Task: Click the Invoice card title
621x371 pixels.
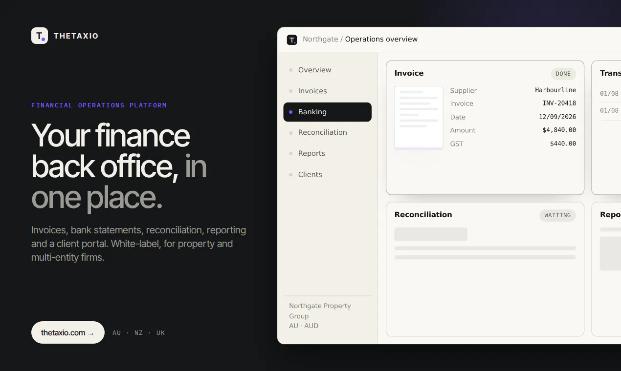Action: tap(409, 73)
